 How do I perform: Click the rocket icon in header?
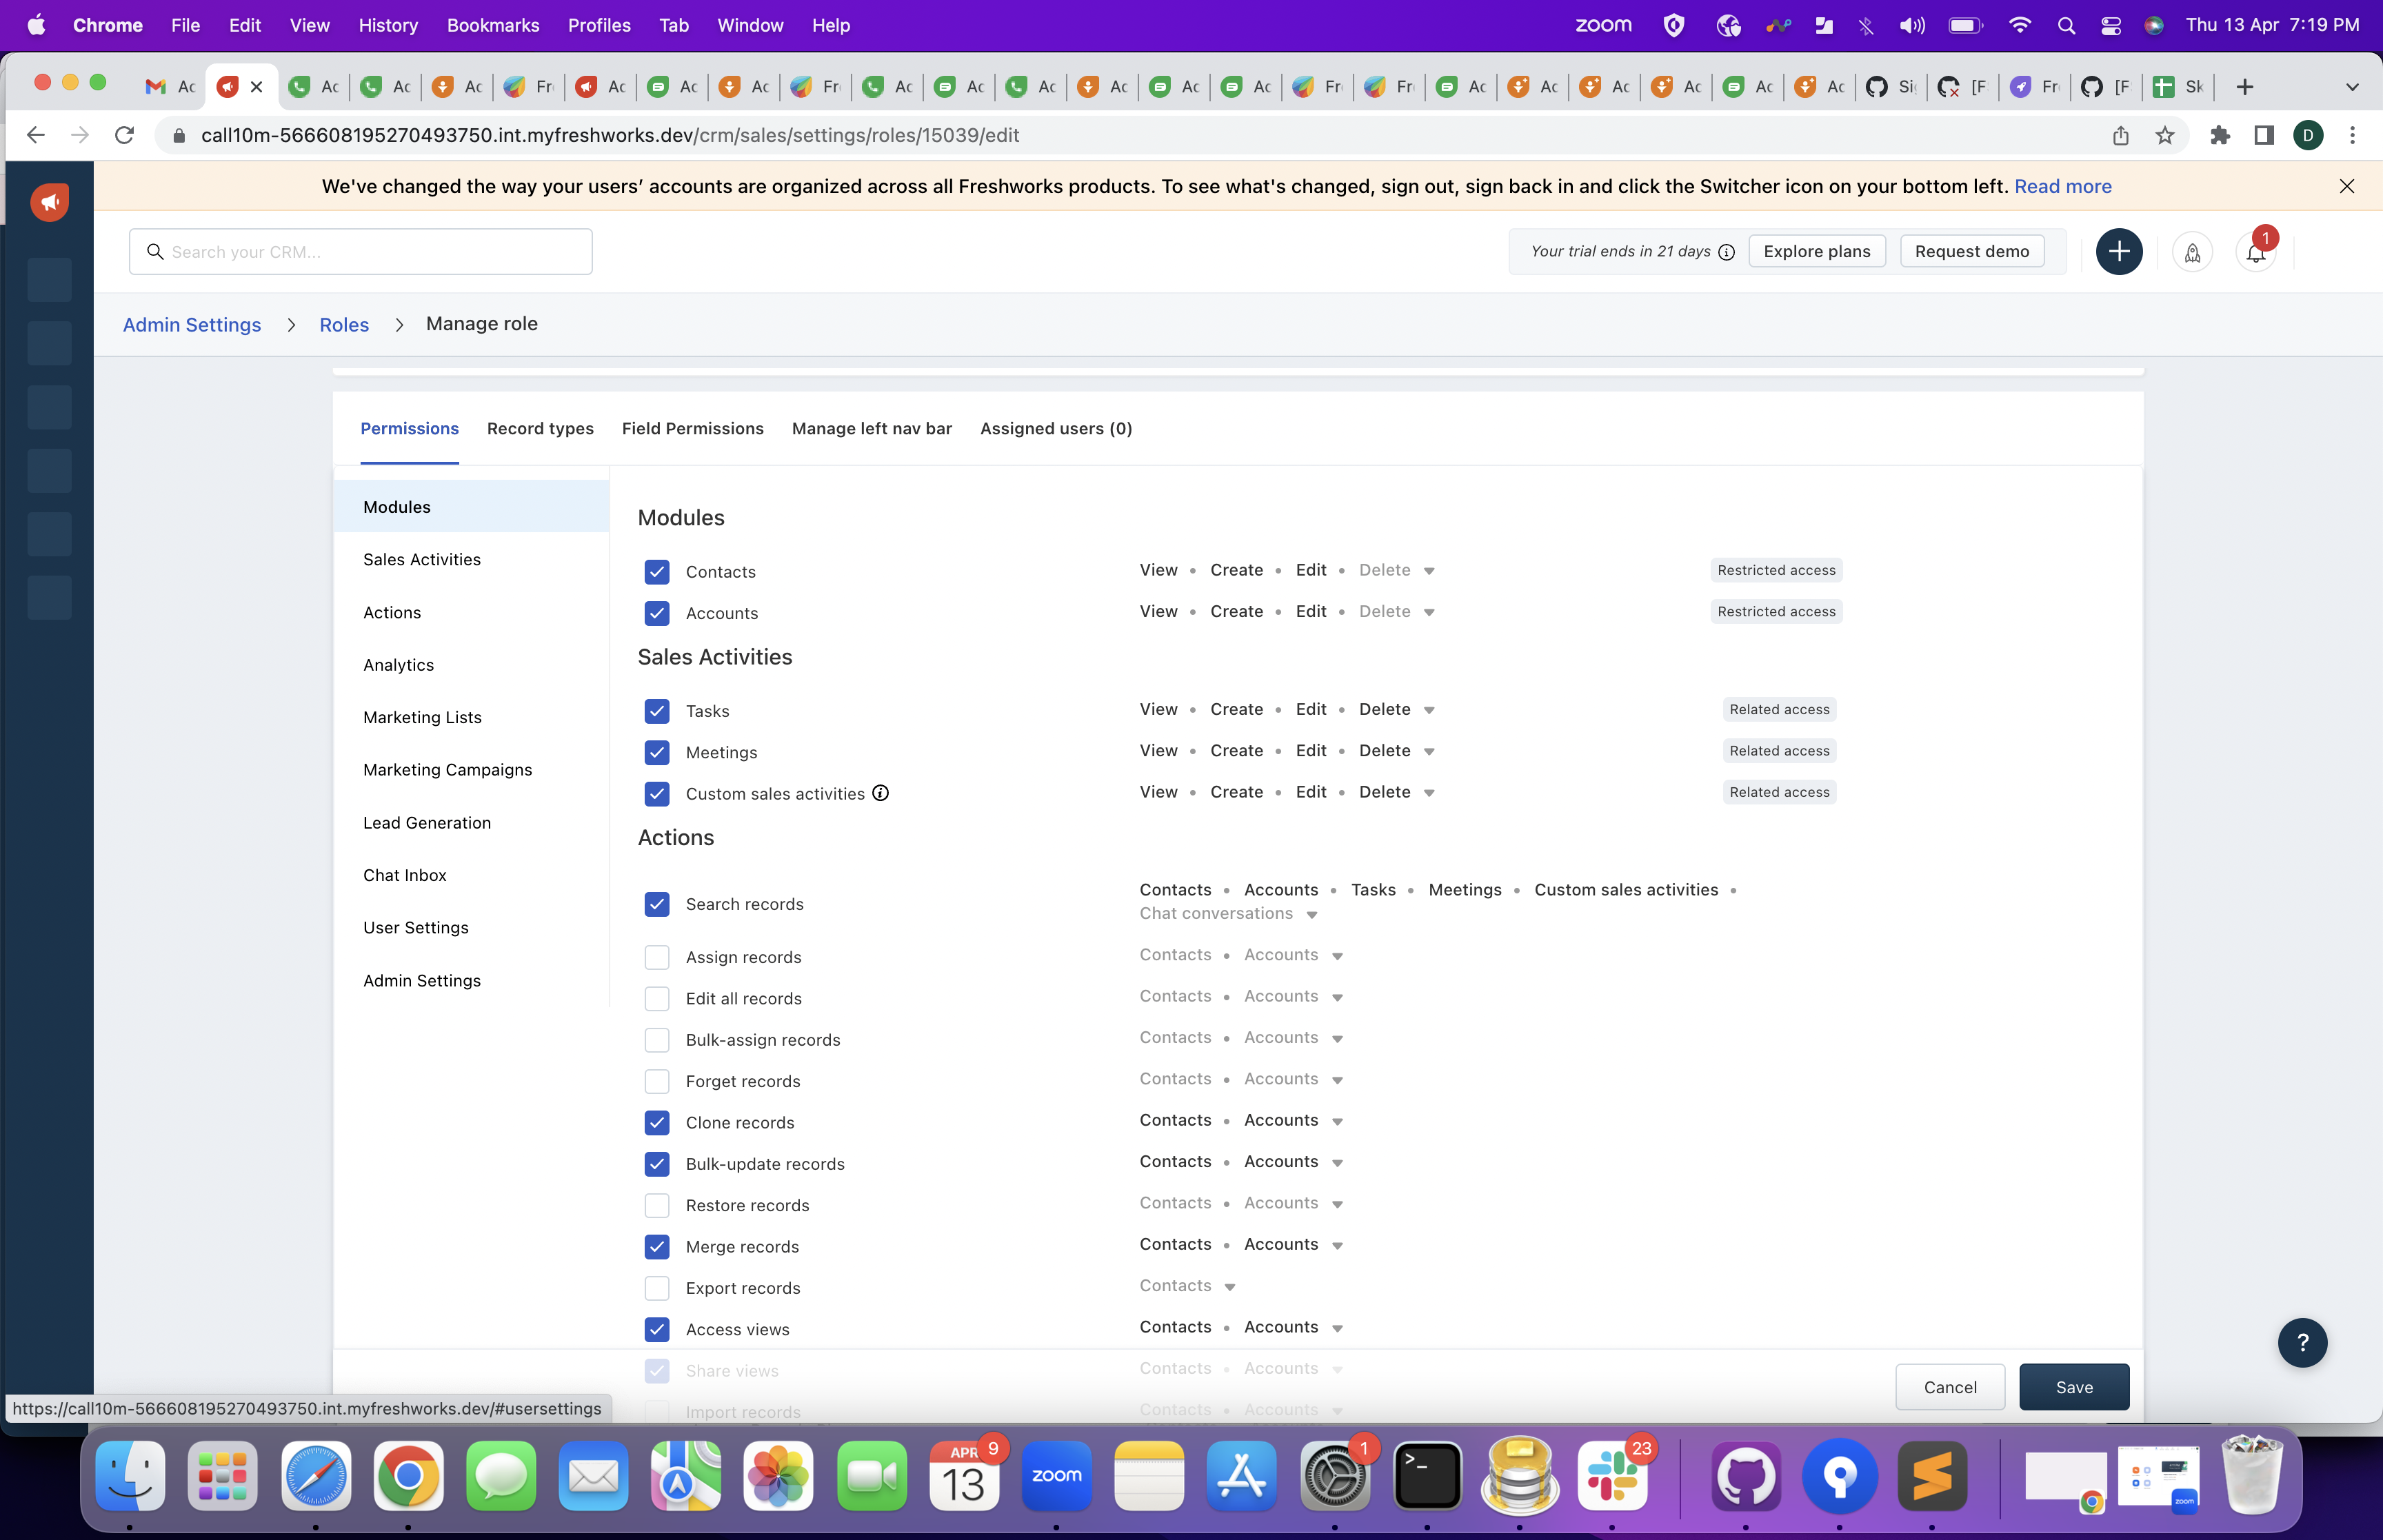2192,252
